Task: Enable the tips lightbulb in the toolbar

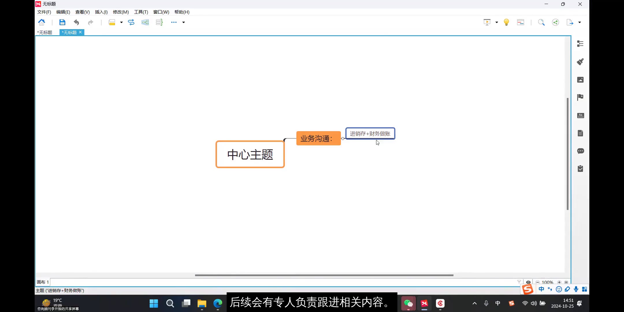Action: coord(506,22)
